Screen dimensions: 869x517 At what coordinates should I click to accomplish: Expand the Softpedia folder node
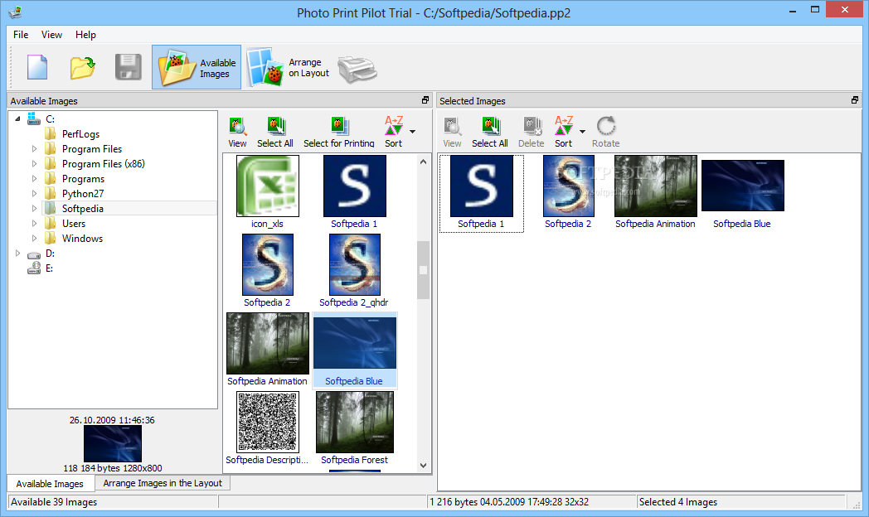(x=34, y=209)
